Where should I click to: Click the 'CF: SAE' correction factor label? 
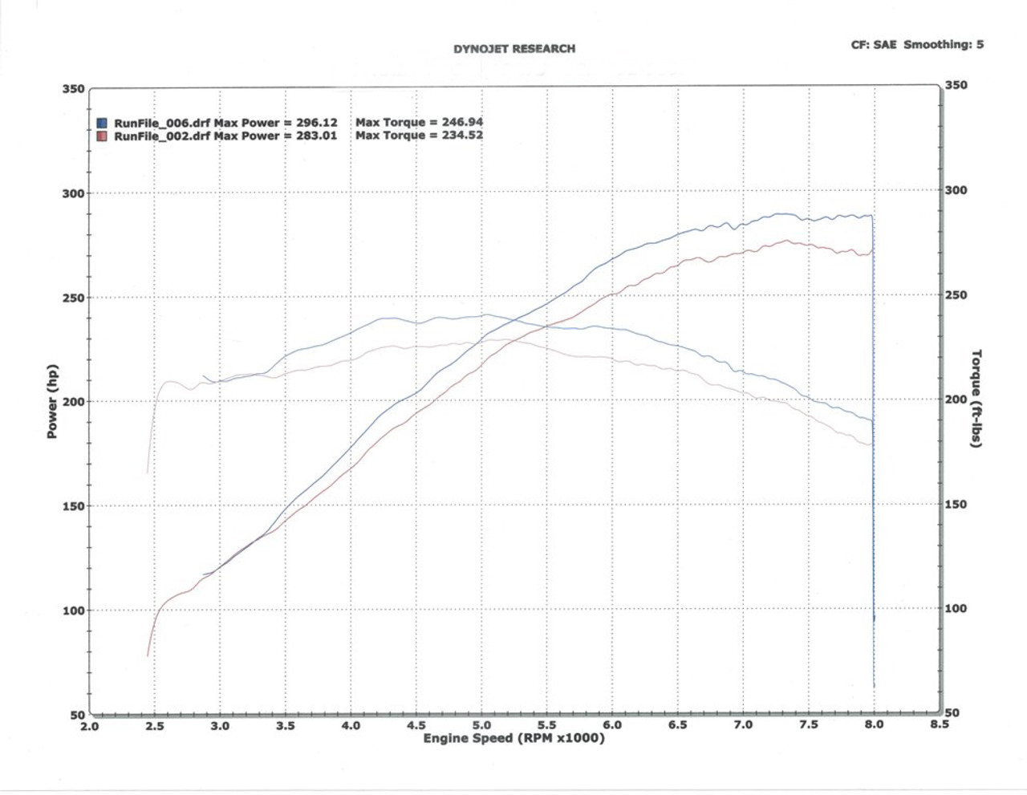[874, 45]
